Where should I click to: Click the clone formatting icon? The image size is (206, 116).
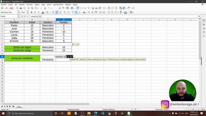[x=41, y=8]
